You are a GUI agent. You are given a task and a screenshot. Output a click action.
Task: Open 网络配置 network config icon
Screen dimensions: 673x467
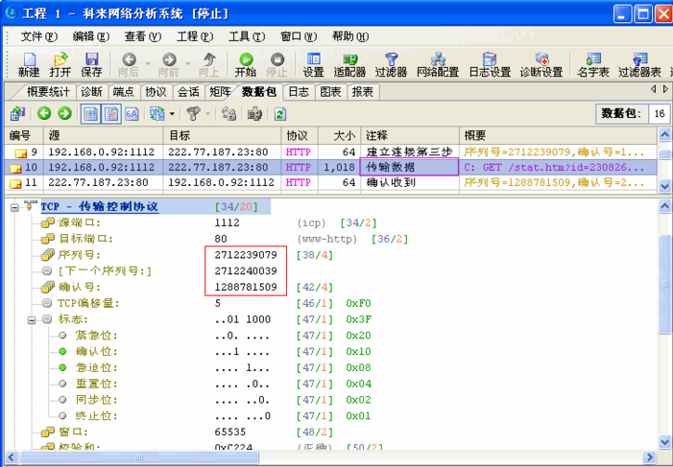pyautogui.click(x=438, y=65)
